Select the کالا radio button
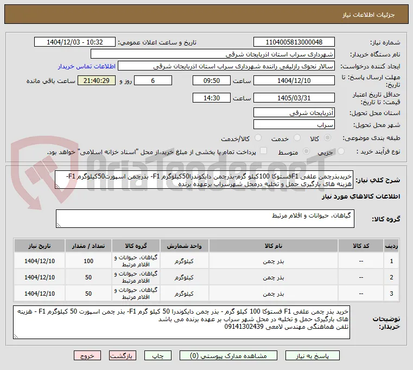 coord(328,138)
